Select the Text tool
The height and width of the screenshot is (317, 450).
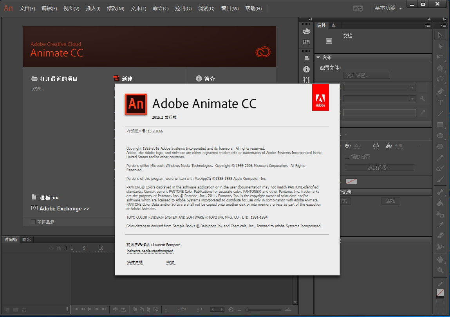(x=440, y=103)
